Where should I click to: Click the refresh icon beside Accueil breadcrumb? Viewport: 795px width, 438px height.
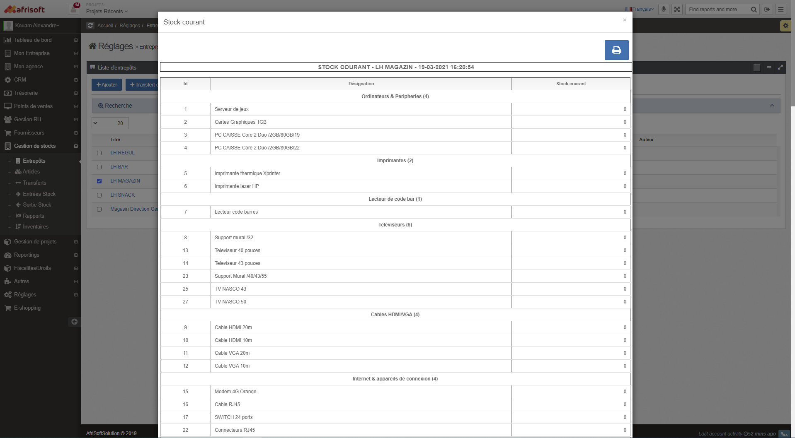tap(90, 26)
